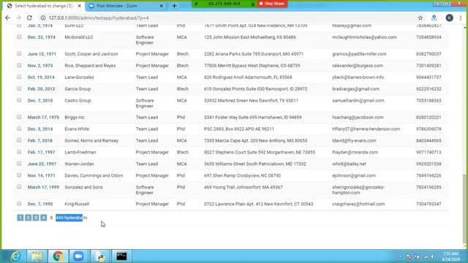This screenshot has width=468, height=263.
Task: Open the Dec. 5, 2014 record link
Action: click(40, 129)
